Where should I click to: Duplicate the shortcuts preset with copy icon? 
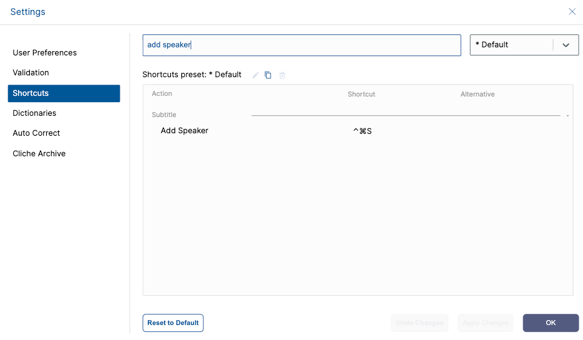tap(268, 75)
